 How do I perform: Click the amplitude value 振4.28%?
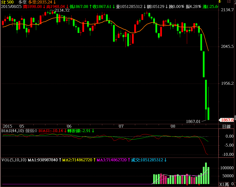click(x=193, y=7)
